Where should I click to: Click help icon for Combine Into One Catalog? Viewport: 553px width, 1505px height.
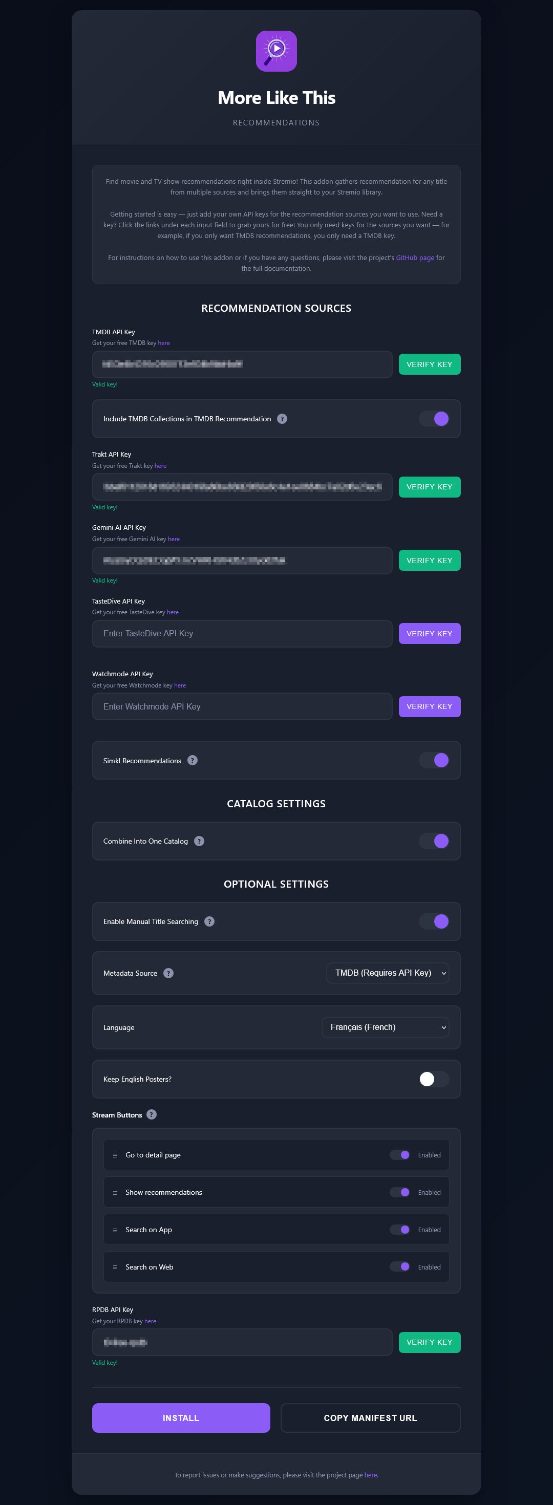tap(199, 841)
